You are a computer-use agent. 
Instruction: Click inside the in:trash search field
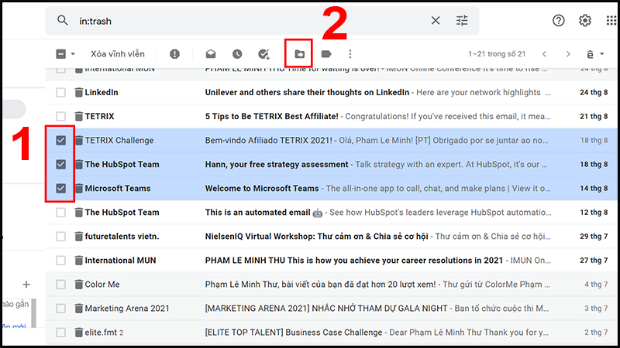coord(253,21)
